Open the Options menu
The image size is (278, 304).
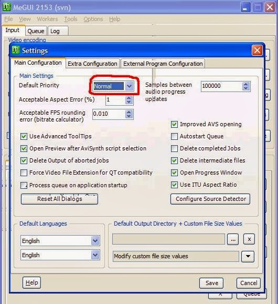pos(93,19)
